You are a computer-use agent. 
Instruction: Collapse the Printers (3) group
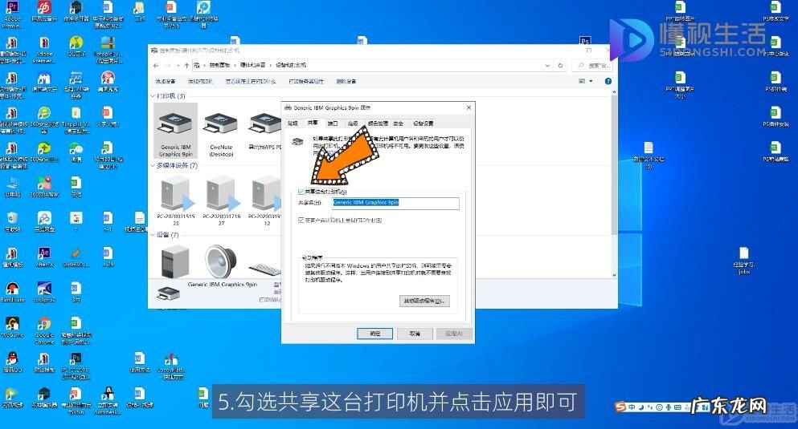click(x=153, y=96)
